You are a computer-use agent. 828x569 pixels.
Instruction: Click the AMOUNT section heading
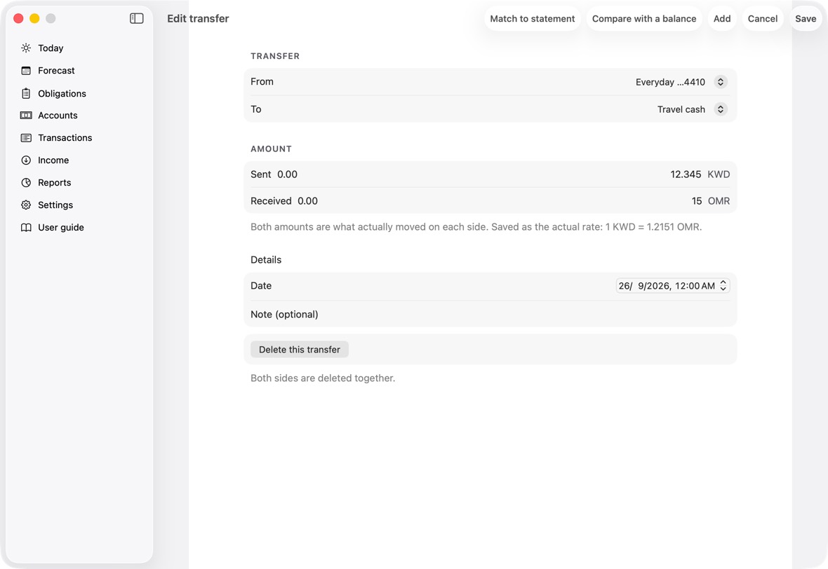271,149
